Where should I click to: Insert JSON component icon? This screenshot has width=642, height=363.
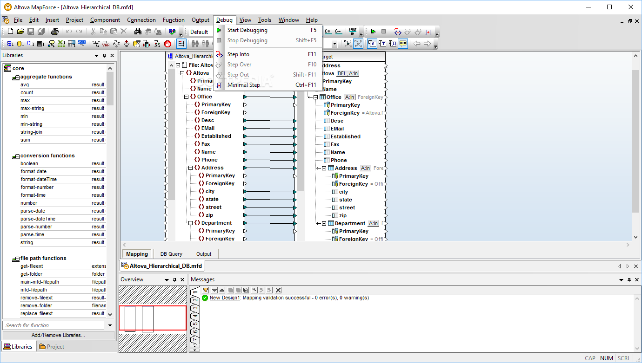point(82,44)
